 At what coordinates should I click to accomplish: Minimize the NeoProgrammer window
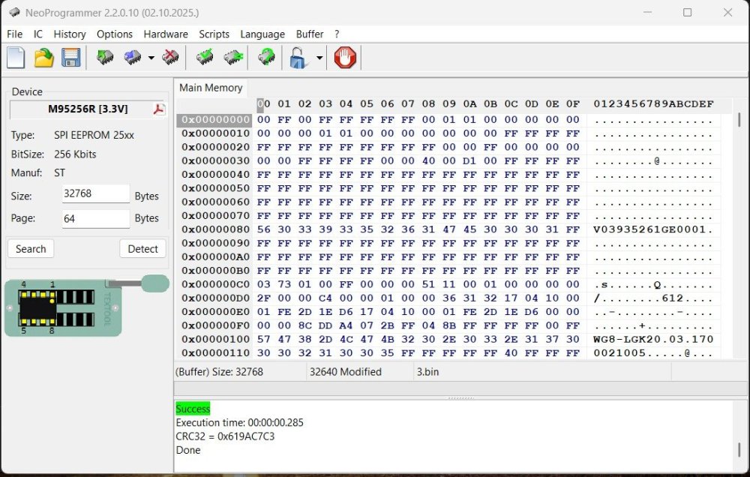tap(647, 12)
